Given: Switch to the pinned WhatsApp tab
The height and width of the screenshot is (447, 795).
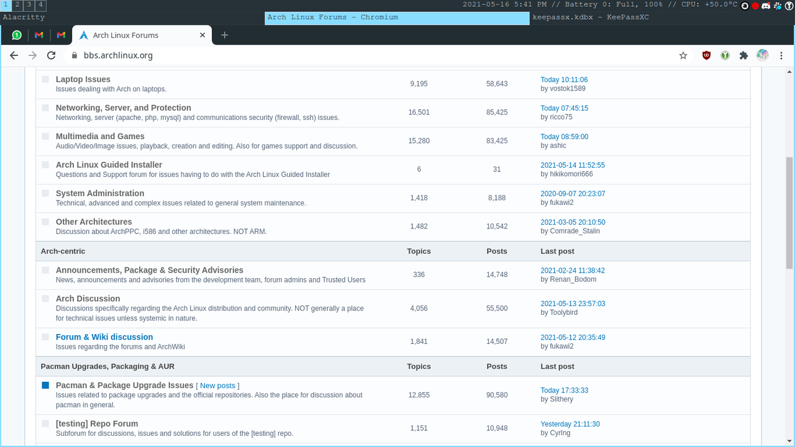Looking at the screenshot, I should pos(17,35).
